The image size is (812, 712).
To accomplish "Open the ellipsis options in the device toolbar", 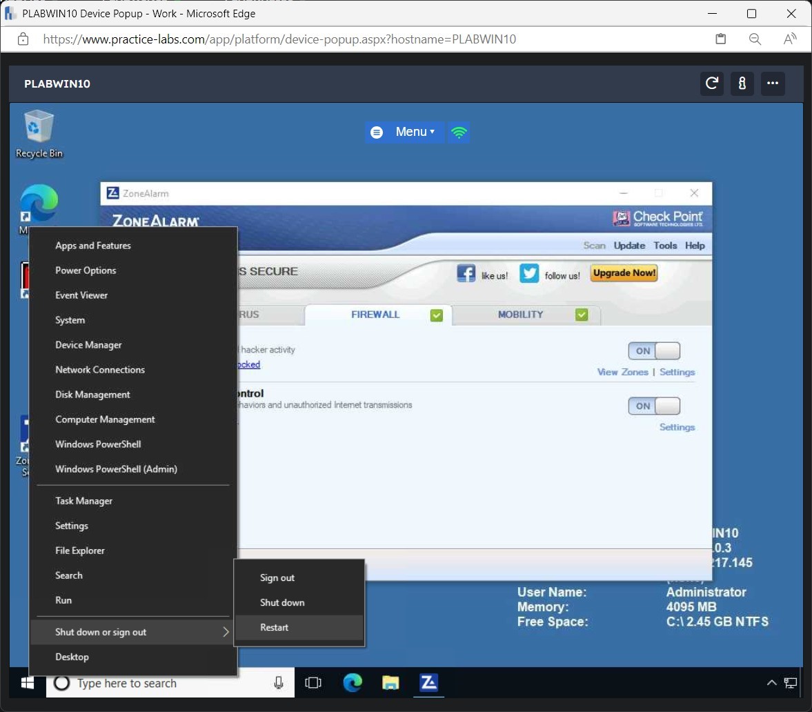I will [x=773, y=83].
